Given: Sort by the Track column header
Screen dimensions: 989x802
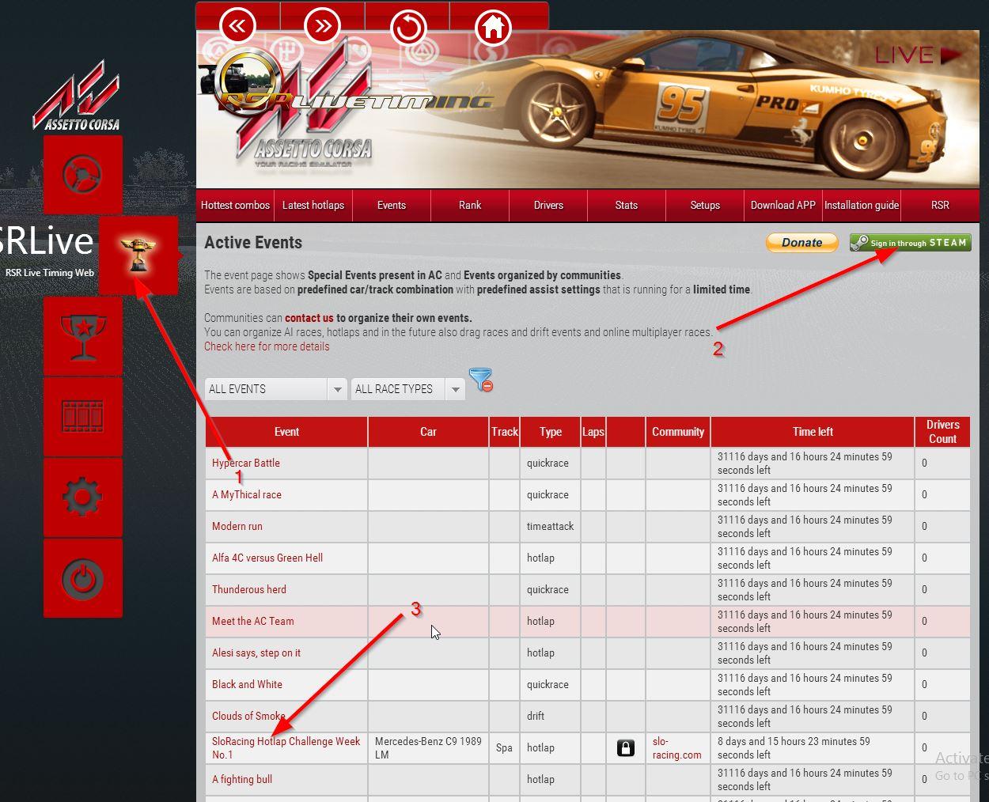Looking at the screenshot, I should tap(505, 432).
